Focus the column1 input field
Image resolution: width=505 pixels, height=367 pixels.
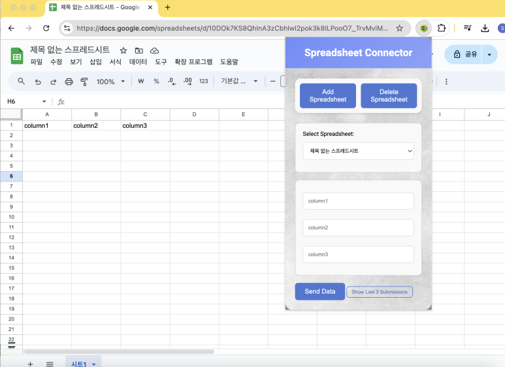coord(358,201)
